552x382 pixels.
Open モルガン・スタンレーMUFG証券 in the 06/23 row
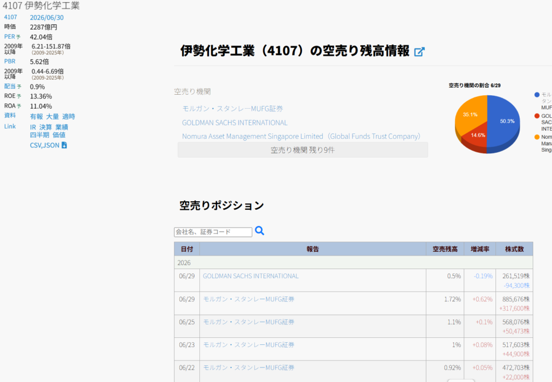[x=249, y=345]
